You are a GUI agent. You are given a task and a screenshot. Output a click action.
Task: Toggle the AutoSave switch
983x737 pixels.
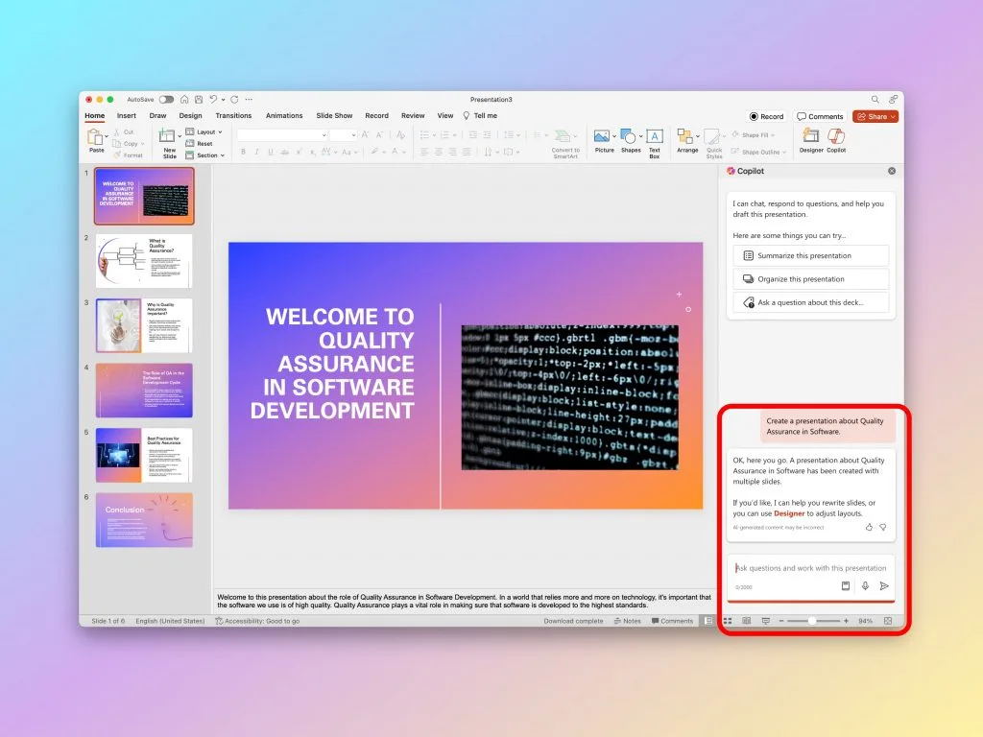point(166,99)
